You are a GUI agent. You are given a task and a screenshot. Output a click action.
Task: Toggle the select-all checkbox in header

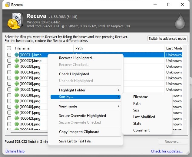[x=9, y=48]
